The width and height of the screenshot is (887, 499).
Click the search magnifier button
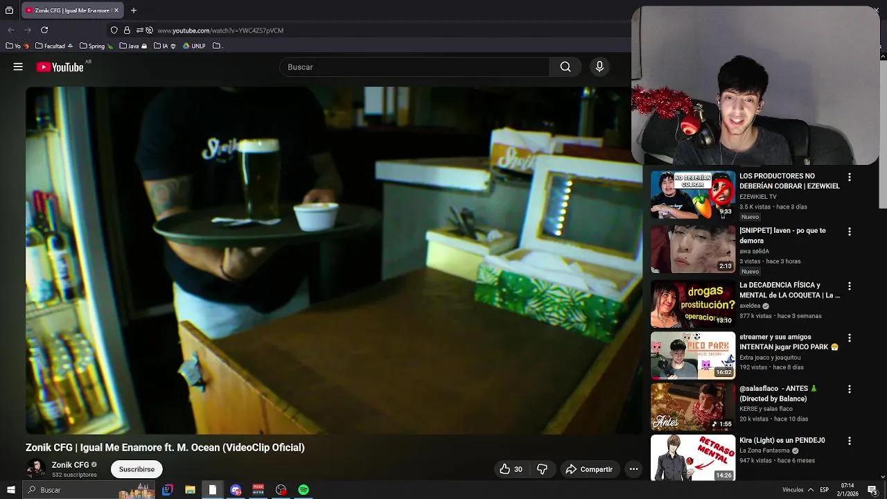[x=565, y=67]
